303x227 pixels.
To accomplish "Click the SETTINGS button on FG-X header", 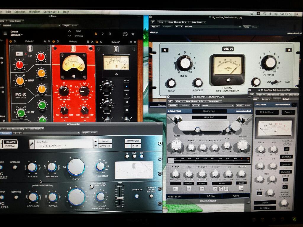I will (x=133, y=141).
